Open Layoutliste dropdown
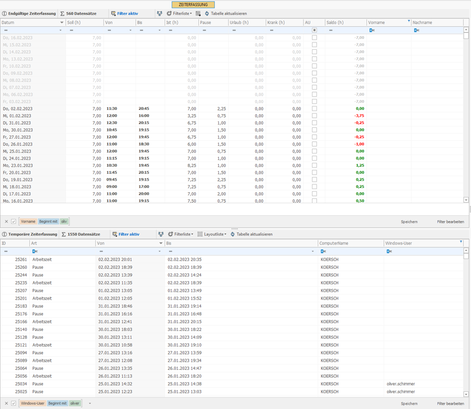Image resolution: width=471 pixels, height=409 pixels. 216,234
